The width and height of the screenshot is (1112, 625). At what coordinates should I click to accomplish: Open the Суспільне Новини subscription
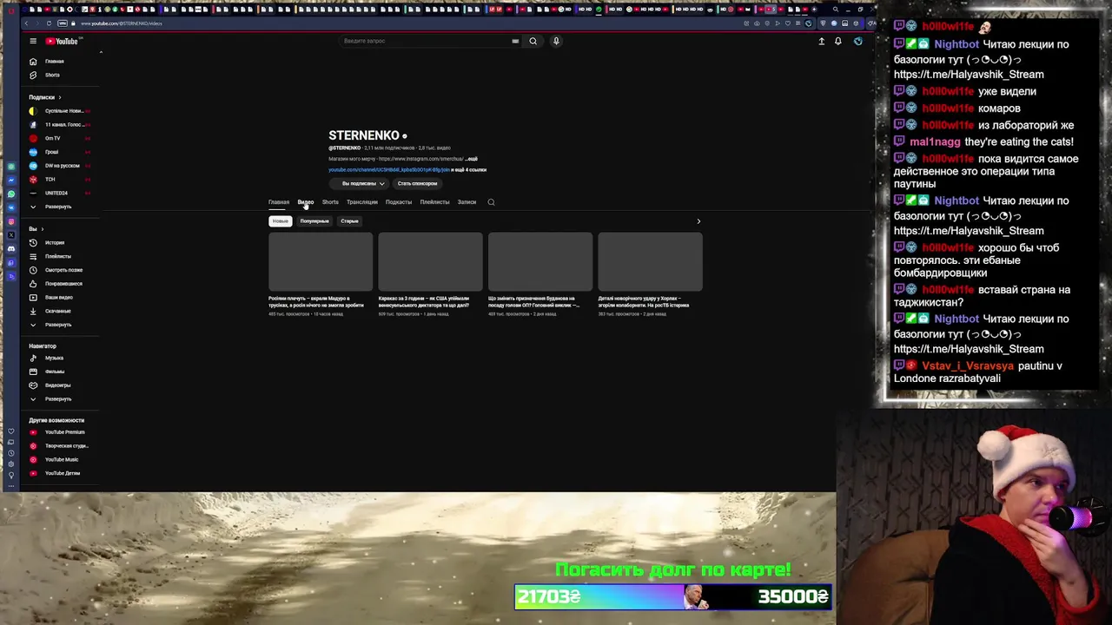pyautogui.click(x=59, y=111)
